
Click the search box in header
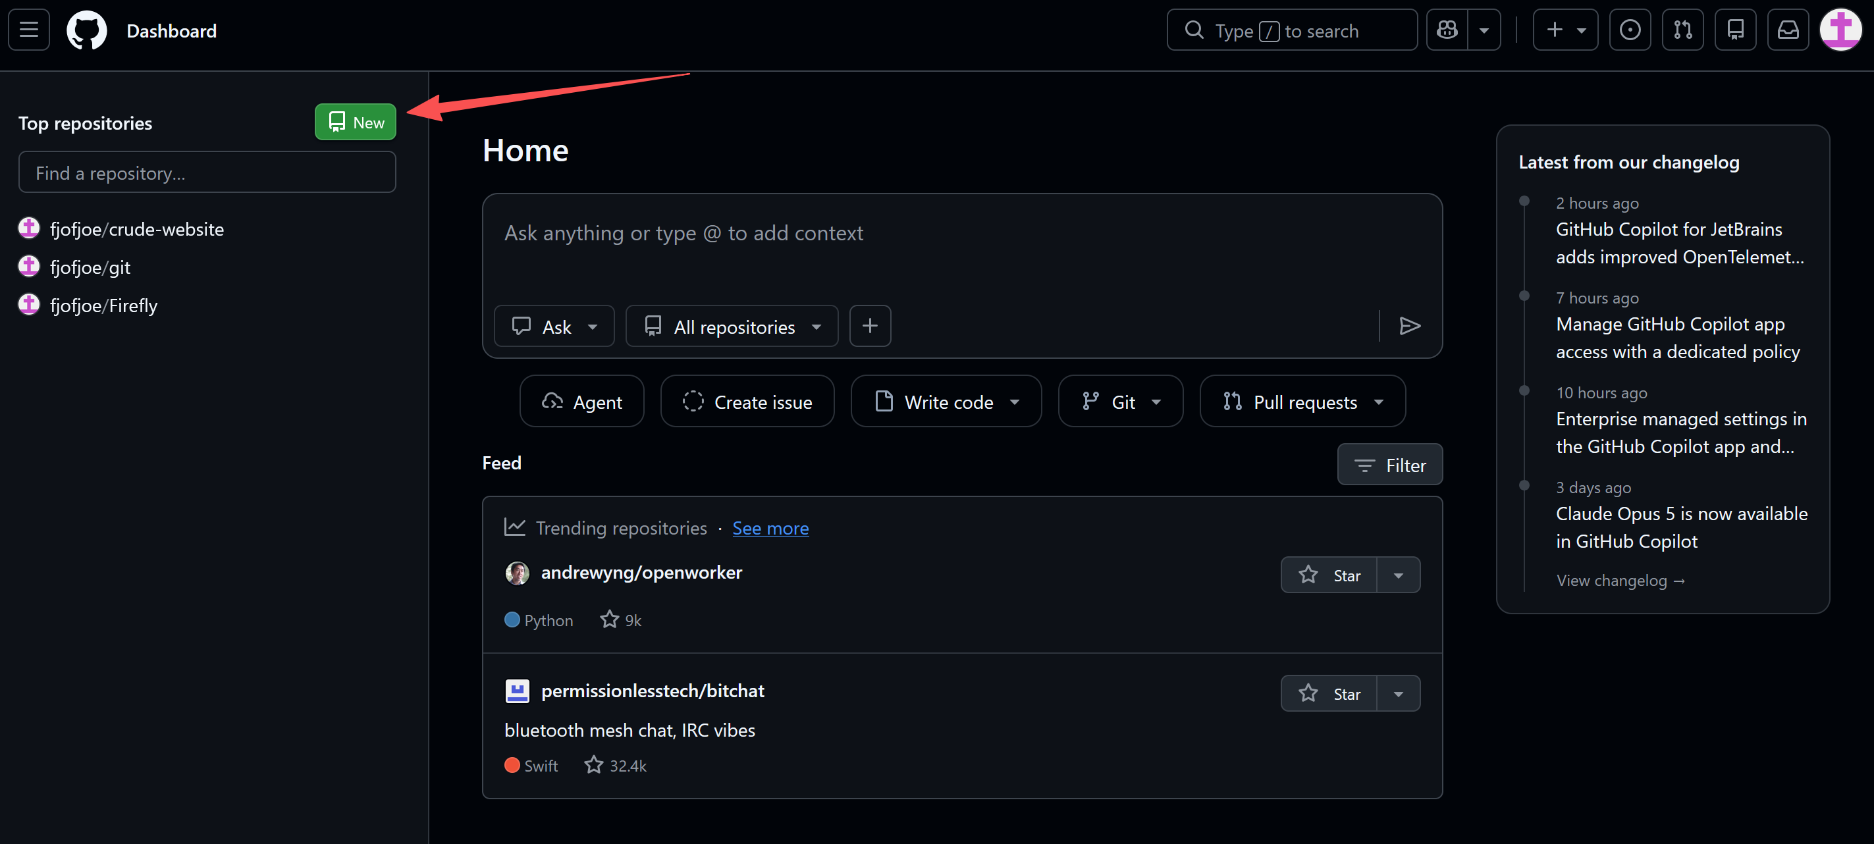[x=1292, y=30]
